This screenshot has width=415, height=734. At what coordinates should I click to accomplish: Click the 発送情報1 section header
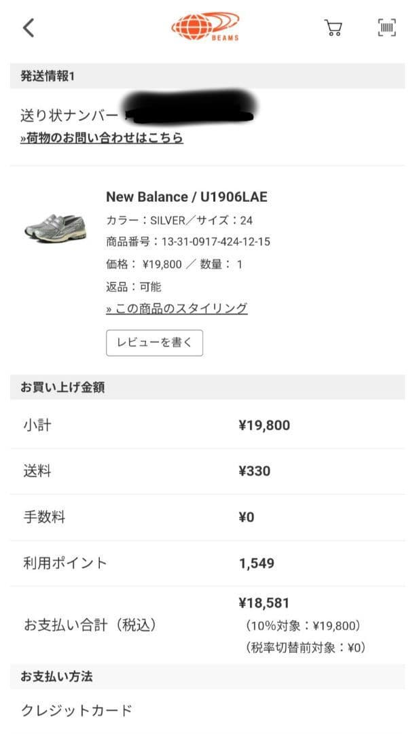48,77
